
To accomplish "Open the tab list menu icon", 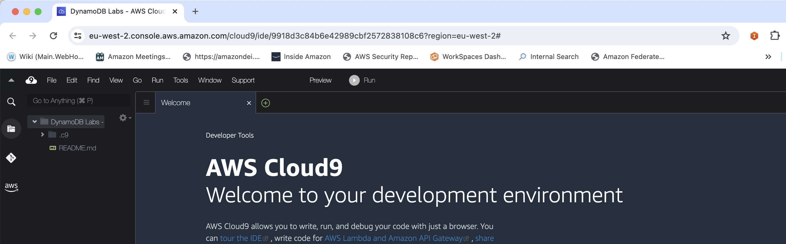I will 146,102.
